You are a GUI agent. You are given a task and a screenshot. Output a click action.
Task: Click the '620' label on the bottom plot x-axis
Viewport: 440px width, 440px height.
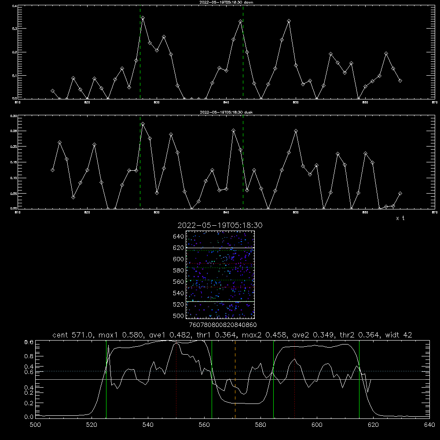pyautogui.click(x=373, y=425)
